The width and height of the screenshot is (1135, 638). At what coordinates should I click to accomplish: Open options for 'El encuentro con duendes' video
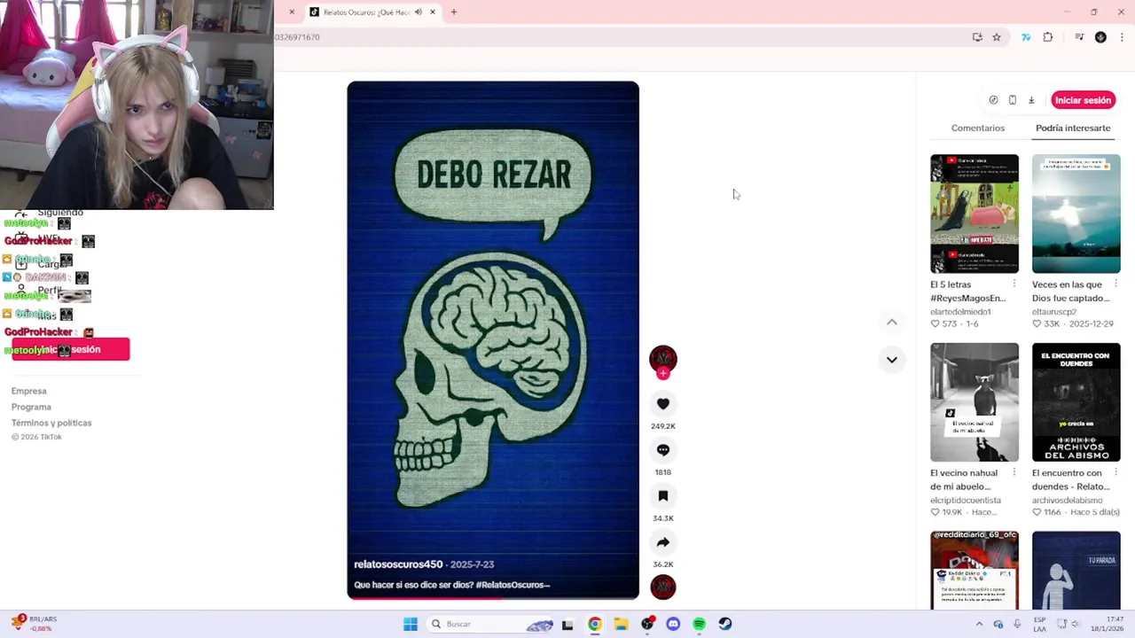coord(1115,473)
